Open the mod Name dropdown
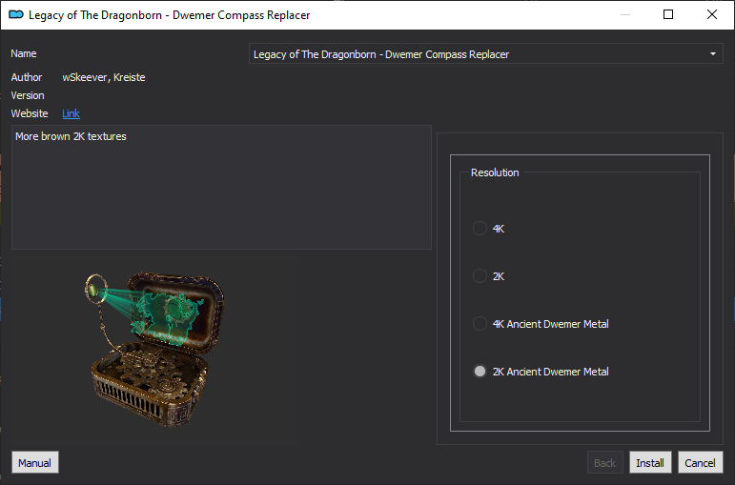 (x=485, y=54)
